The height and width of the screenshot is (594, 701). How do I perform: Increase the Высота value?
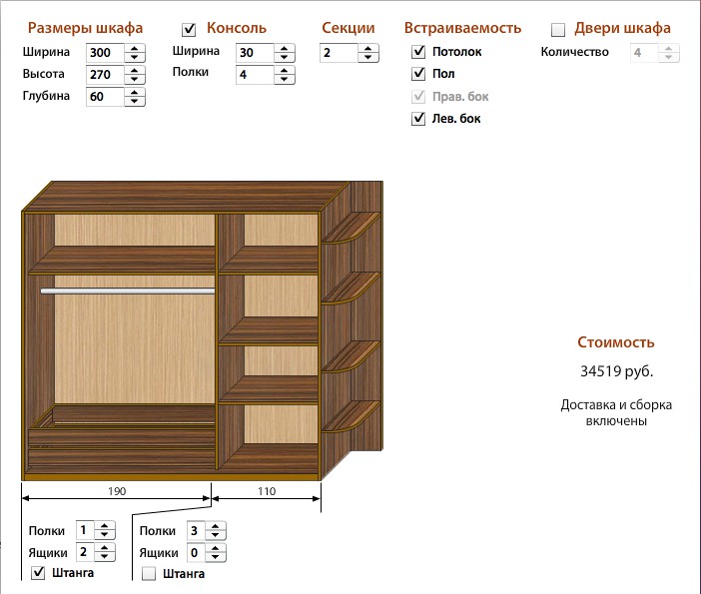click(134, 70)
